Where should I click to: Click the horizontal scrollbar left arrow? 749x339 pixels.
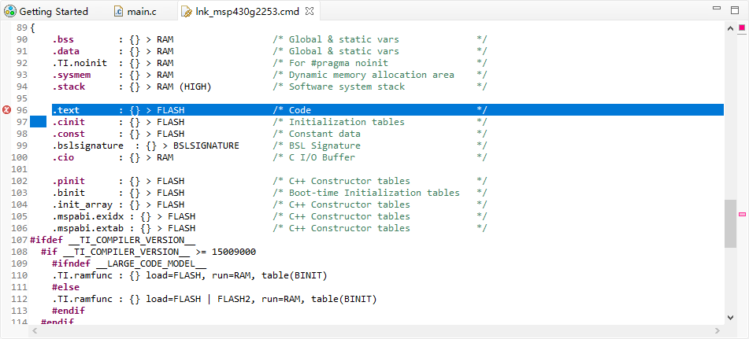pos(35,332)
